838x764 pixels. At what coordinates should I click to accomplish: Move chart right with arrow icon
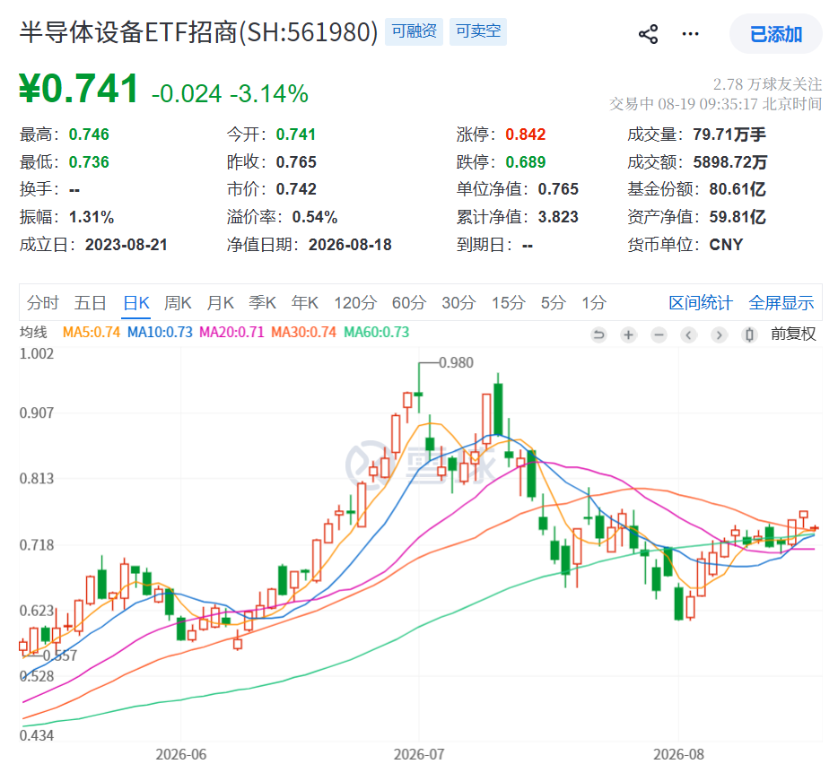719,335
